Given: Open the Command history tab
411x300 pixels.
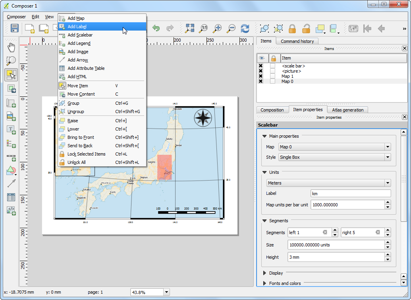Looking at the screenshot, I should [x=297, y=41].
